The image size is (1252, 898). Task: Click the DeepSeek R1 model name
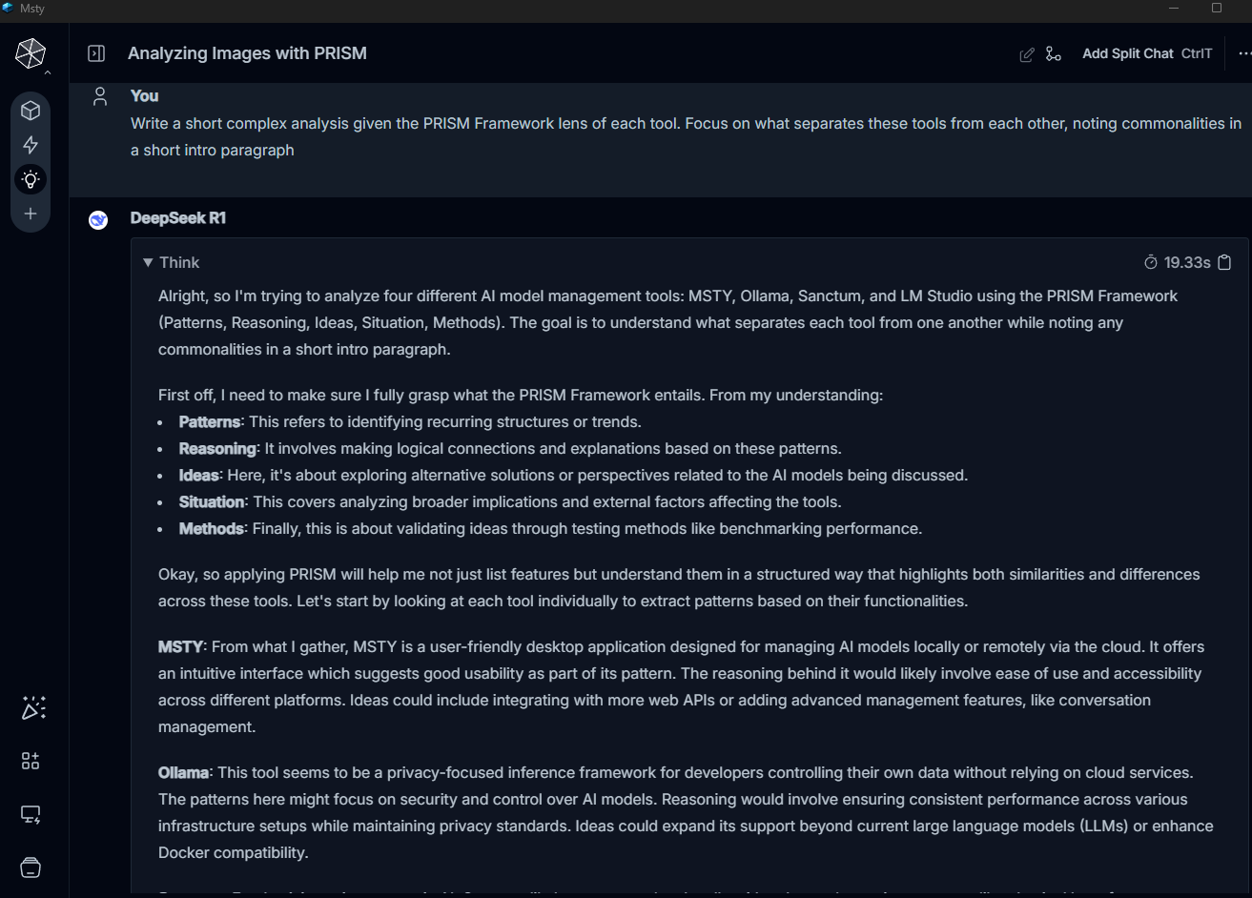(x=178, y=218)
